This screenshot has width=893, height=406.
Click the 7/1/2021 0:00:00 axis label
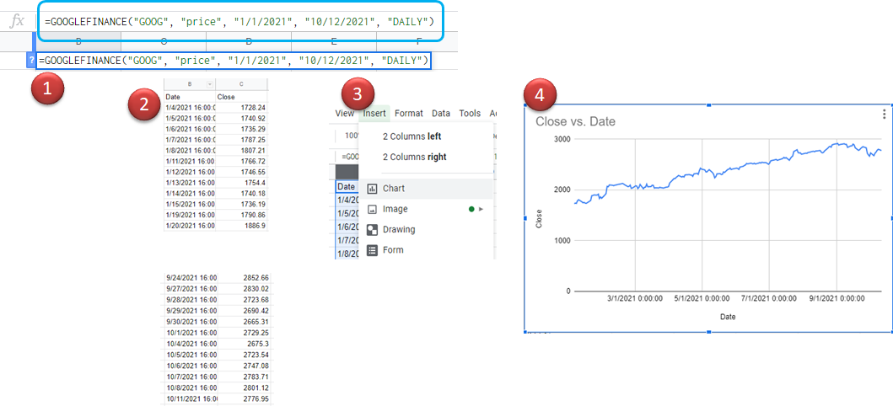coord(769,298)
